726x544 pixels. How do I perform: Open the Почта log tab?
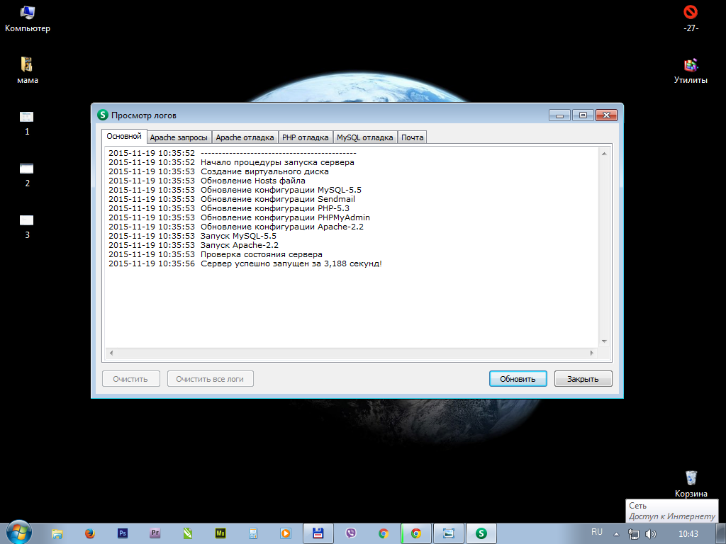click(412, 137)
